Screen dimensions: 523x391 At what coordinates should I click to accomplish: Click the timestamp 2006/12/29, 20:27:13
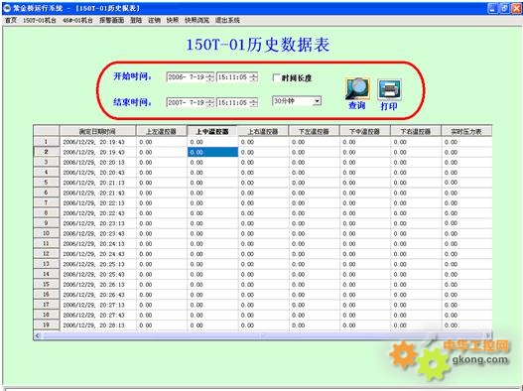pos(93,305)
